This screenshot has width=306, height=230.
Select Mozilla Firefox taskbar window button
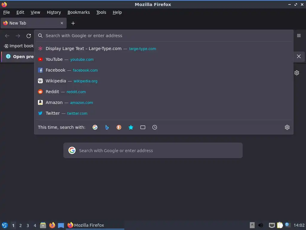click(95, 225)
